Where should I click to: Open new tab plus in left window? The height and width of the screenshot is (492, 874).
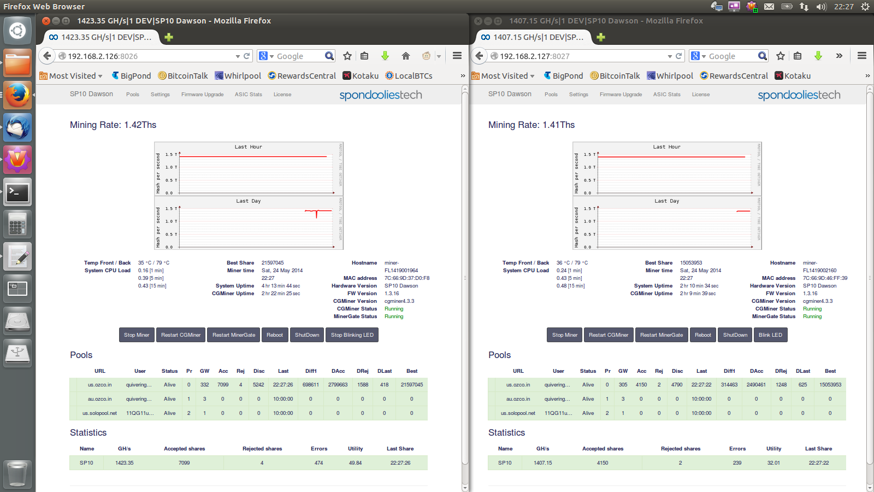click(x=169, y=37)
